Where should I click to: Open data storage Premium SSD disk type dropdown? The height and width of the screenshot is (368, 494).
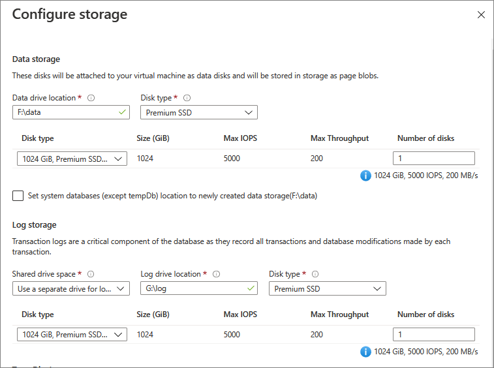(x=198, y=112)
